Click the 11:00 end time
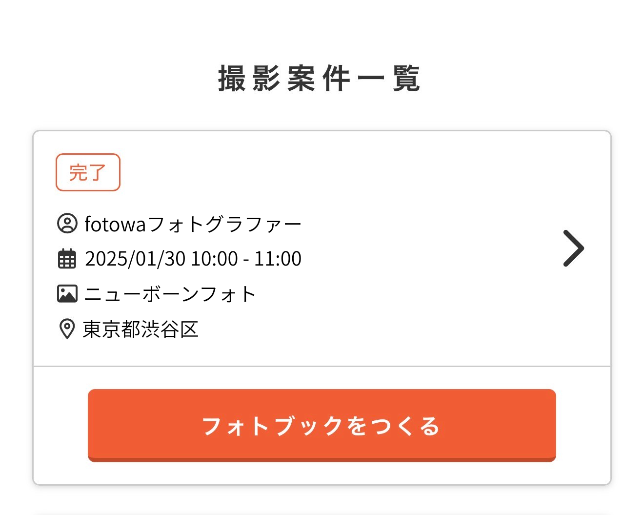 pos(278,259)
